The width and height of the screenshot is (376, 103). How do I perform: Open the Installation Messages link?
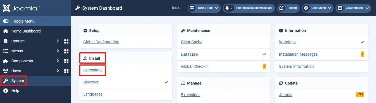(x=298, y=54)
